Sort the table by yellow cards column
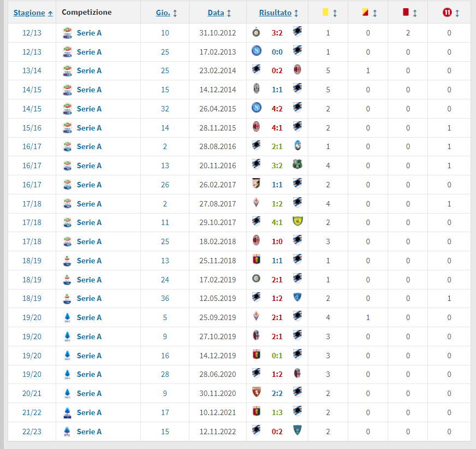The image size is (476, 449). click(x=328, y=13)
